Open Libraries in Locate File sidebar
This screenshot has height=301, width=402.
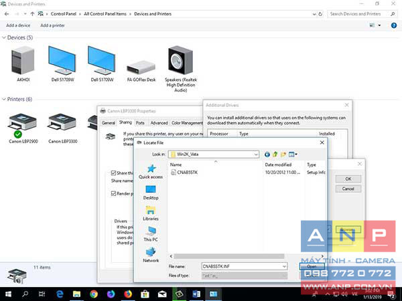[151, 213]
